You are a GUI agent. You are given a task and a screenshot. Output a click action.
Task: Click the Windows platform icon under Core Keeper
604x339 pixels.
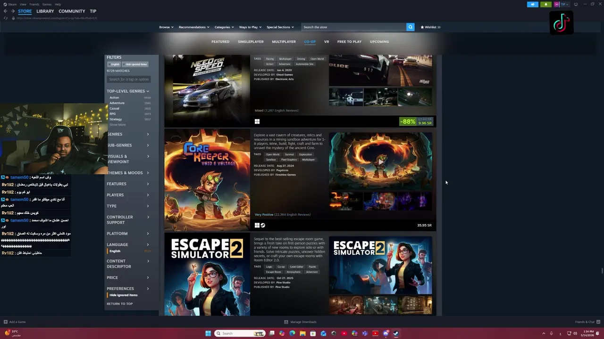[x=257, y=225]
